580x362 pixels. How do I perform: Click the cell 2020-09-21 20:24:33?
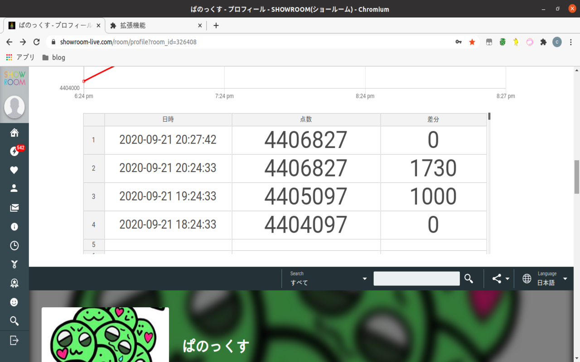[x=168, y=168]
